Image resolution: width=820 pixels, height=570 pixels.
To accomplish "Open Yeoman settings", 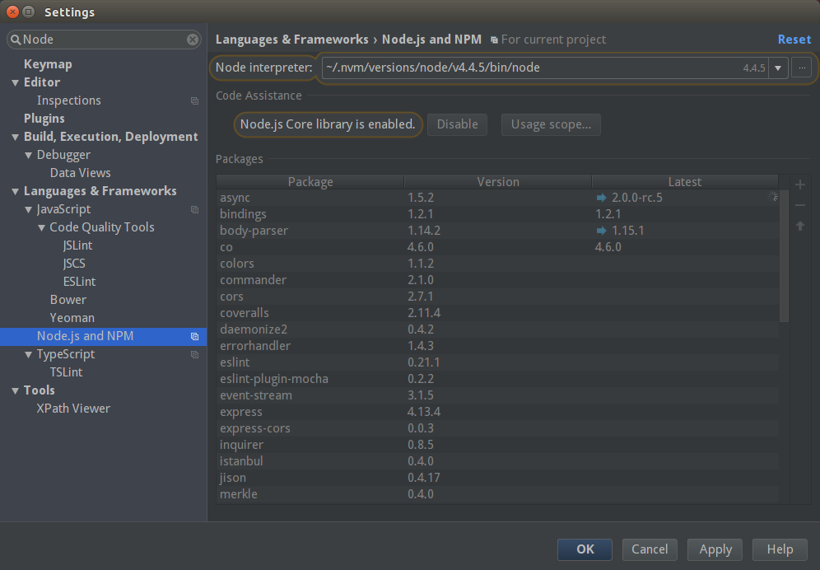I will click(72, 318).
